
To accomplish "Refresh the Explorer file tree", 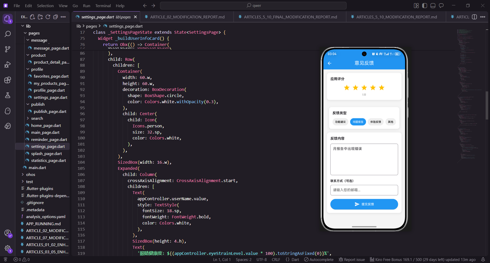I will coord(48,17).
